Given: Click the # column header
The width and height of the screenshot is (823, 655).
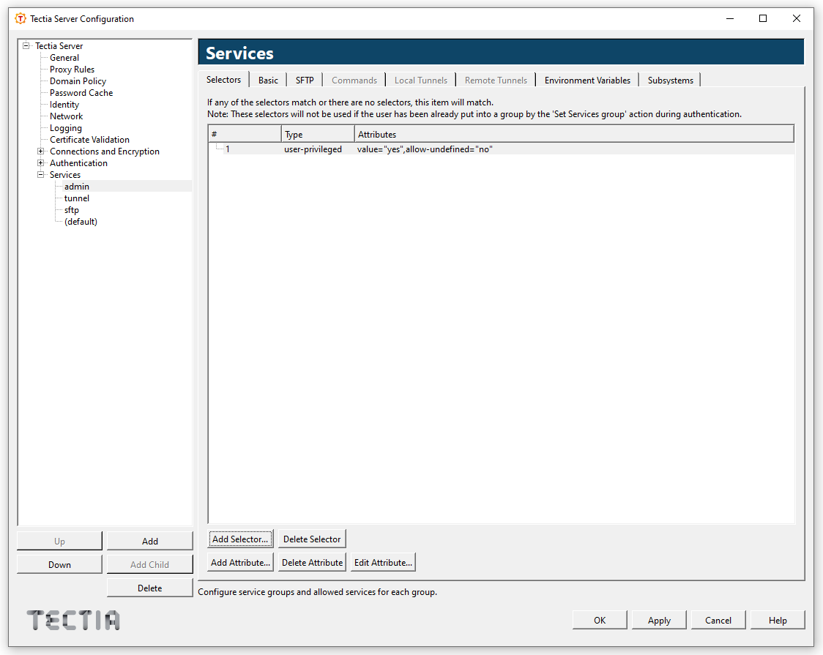Looking at the screenshot, I should coord(245,134).
